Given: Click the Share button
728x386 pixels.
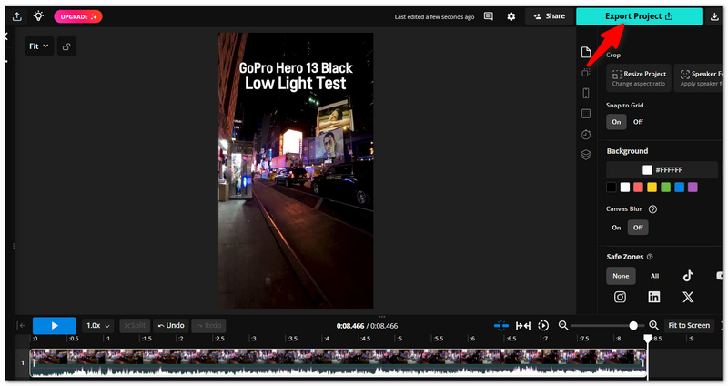Looking at the screenshot, I should [550, 16].
